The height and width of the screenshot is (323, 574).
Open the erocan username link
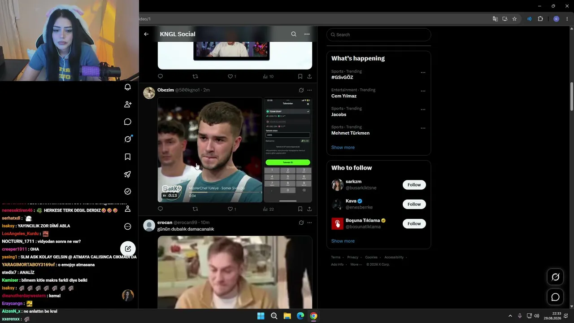pyautogui.click(x=165, y=223)
